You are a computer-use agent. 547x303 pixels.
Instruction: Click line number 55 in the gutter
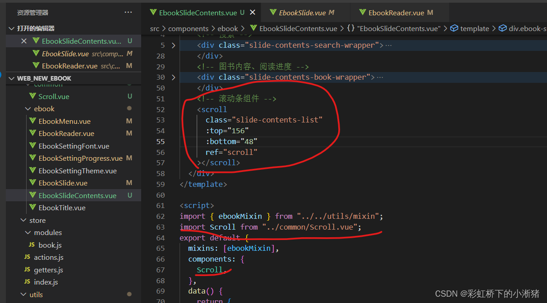[x=160, y=141]
